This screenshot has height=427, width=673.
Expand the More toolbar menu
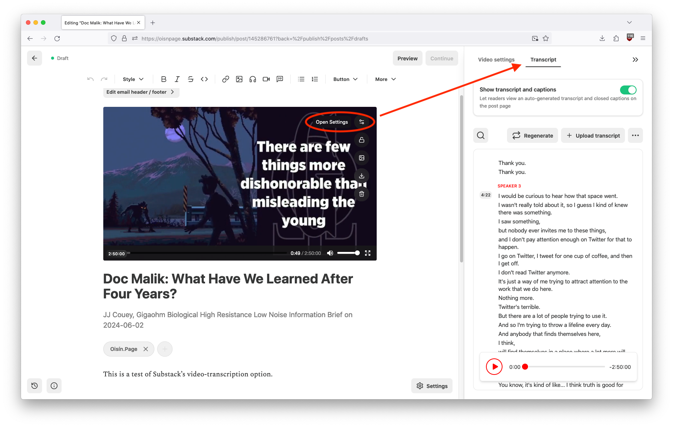point(385,79)
